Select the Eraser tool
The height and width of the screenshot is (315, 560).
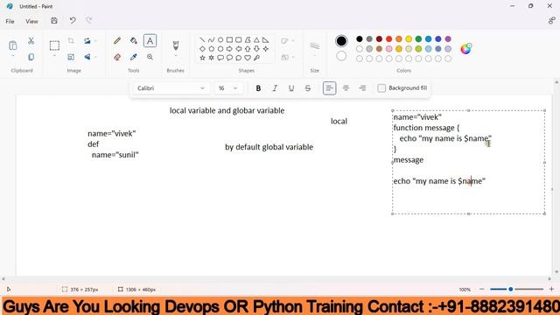click(117, 57)
